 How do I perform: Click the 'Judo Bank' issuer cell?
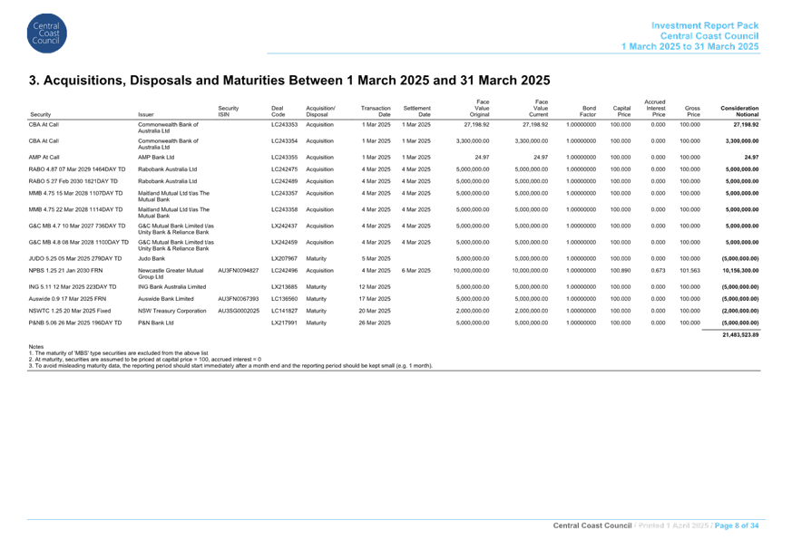coord(152,259)
